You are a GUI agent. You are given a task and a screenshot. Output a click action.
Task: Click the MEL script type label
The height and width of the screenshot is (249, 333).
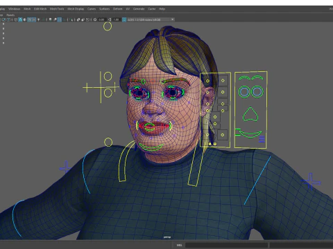[179, 245]
